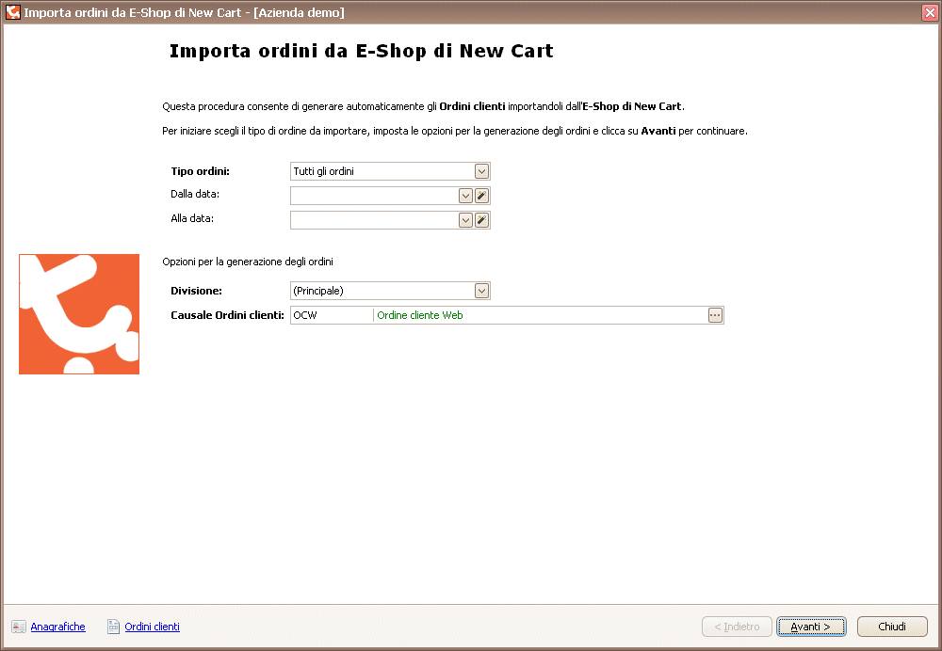Select the Tipo ordini combo box showing Tutti gli ordini
The image size is (942, 651).
391,171
